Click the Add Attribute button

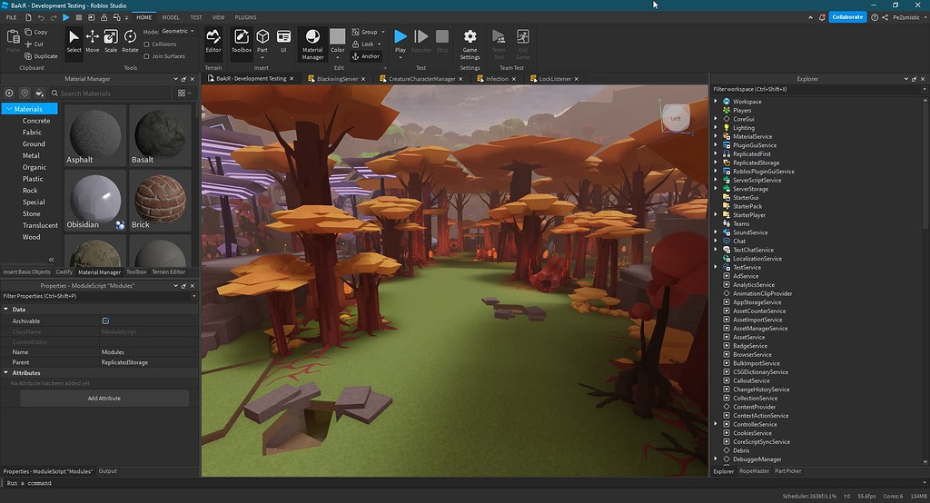point(104,398)
